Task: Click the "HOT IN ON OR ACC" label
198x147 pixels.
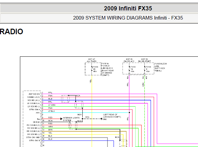Action: coord(129,60)
